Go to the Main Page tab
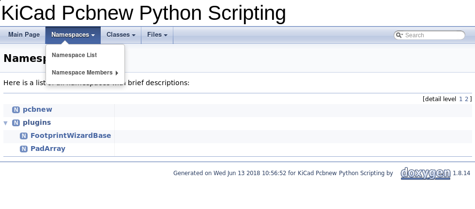This screenshot has width=475, height=209. pyautogui.click(x=24, y=35)
